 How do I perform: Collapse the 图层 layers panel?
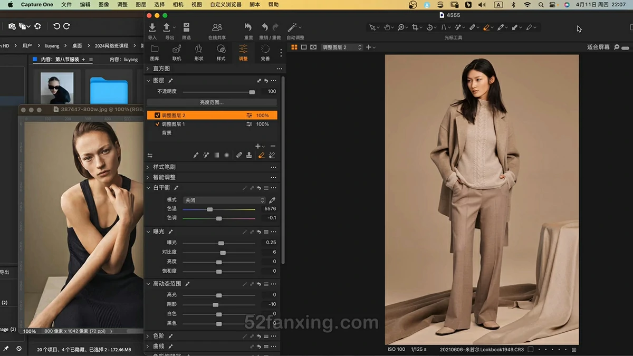coord(148,81)
